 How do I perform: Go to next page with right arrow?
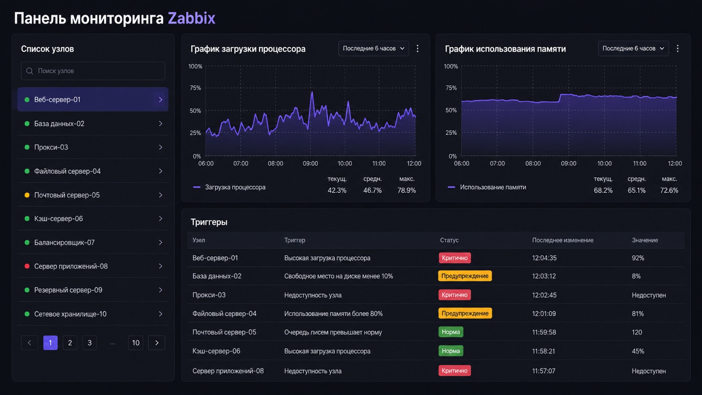pos(157,343)
